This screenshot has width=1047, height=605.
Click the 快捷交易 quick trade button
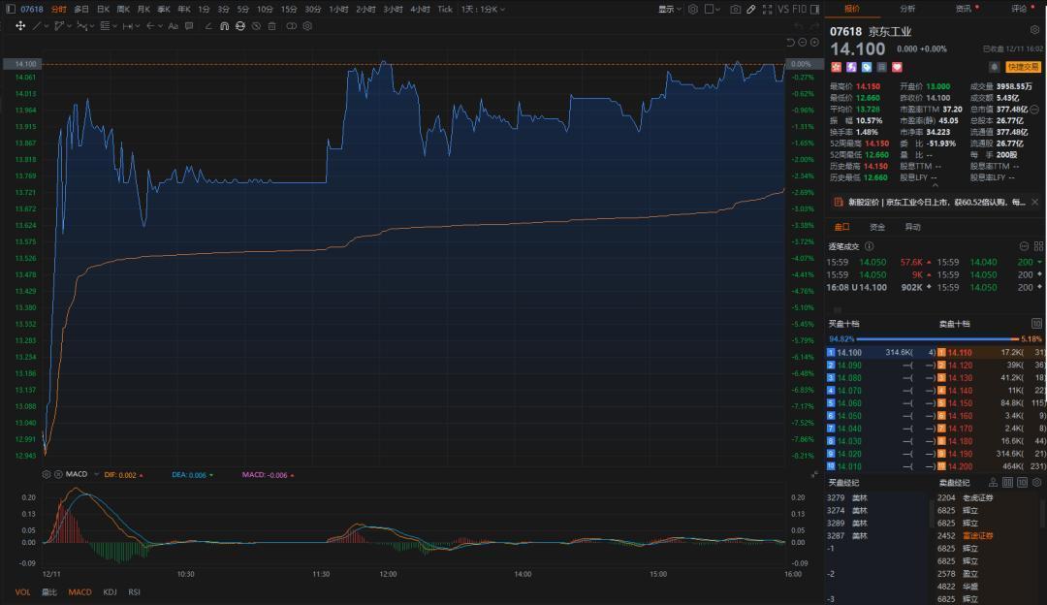coord(1023,67)
